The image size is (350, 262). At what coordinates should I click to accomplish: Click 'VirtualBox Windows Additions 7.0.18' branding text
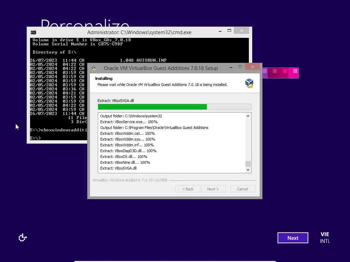tap(130, 180)
